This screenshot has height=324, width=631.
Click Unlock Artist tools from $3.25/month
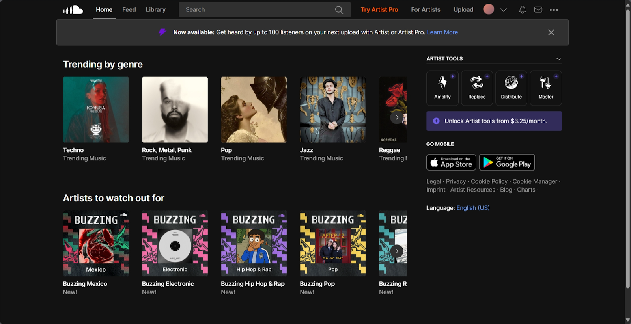494,121
